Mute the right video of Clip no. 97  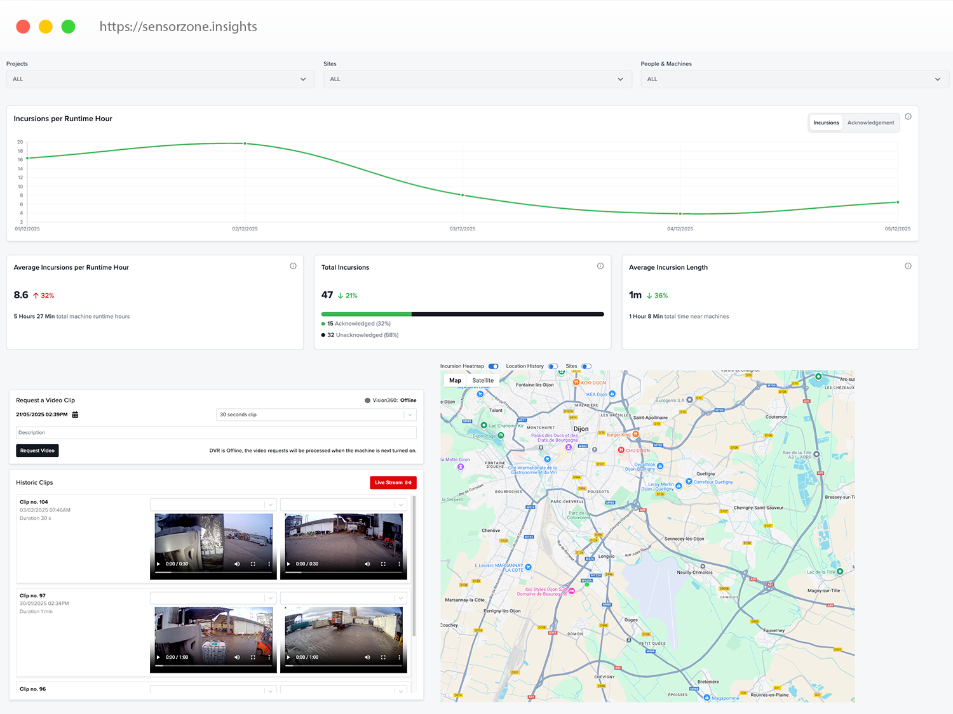click(x=367, y=657)
